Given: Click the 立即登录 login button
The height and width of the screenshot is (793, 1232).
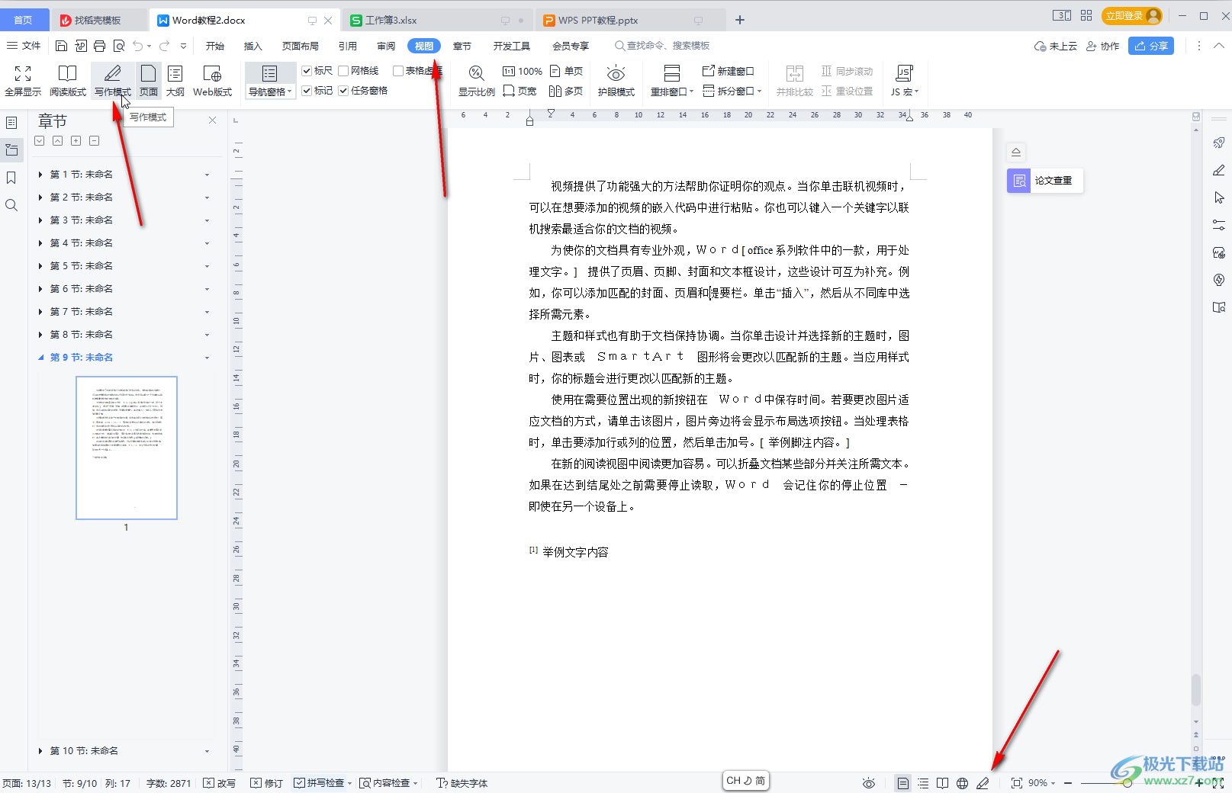Looking at the screenshot, I should (1127, 14).
